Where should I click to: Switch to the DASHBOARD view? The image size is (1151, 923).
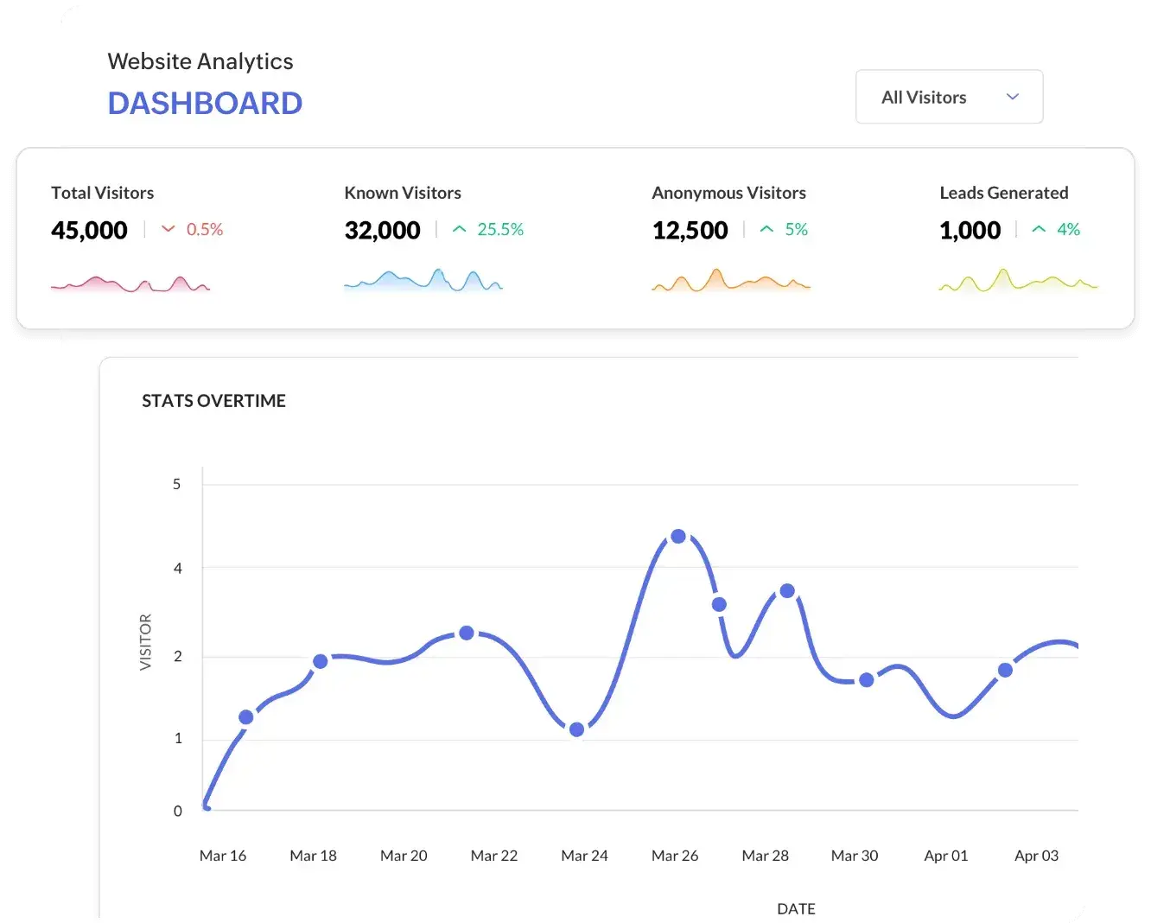point(205,103)
